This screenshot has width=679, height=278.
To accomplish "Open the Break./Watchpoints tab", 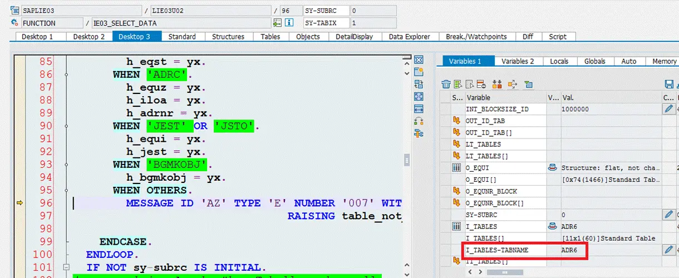I will tap(476, 37).
